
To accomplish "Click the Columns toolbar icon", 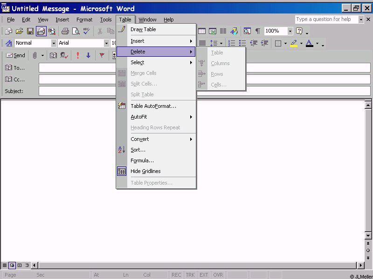I will (x=223, y=31).
